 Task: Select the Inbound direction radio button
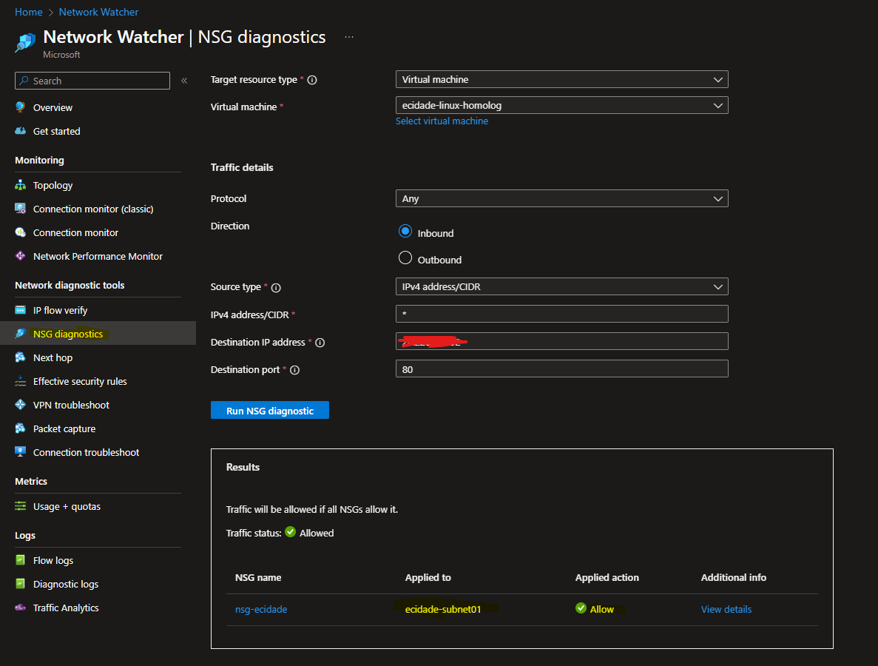pos(405,232)
